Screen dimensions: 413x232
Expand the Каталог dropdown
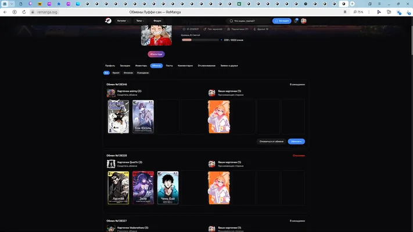click(x=123, y=21)
